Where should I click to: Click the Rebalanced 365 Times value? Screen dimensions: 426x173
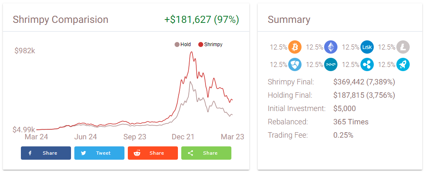351,122
